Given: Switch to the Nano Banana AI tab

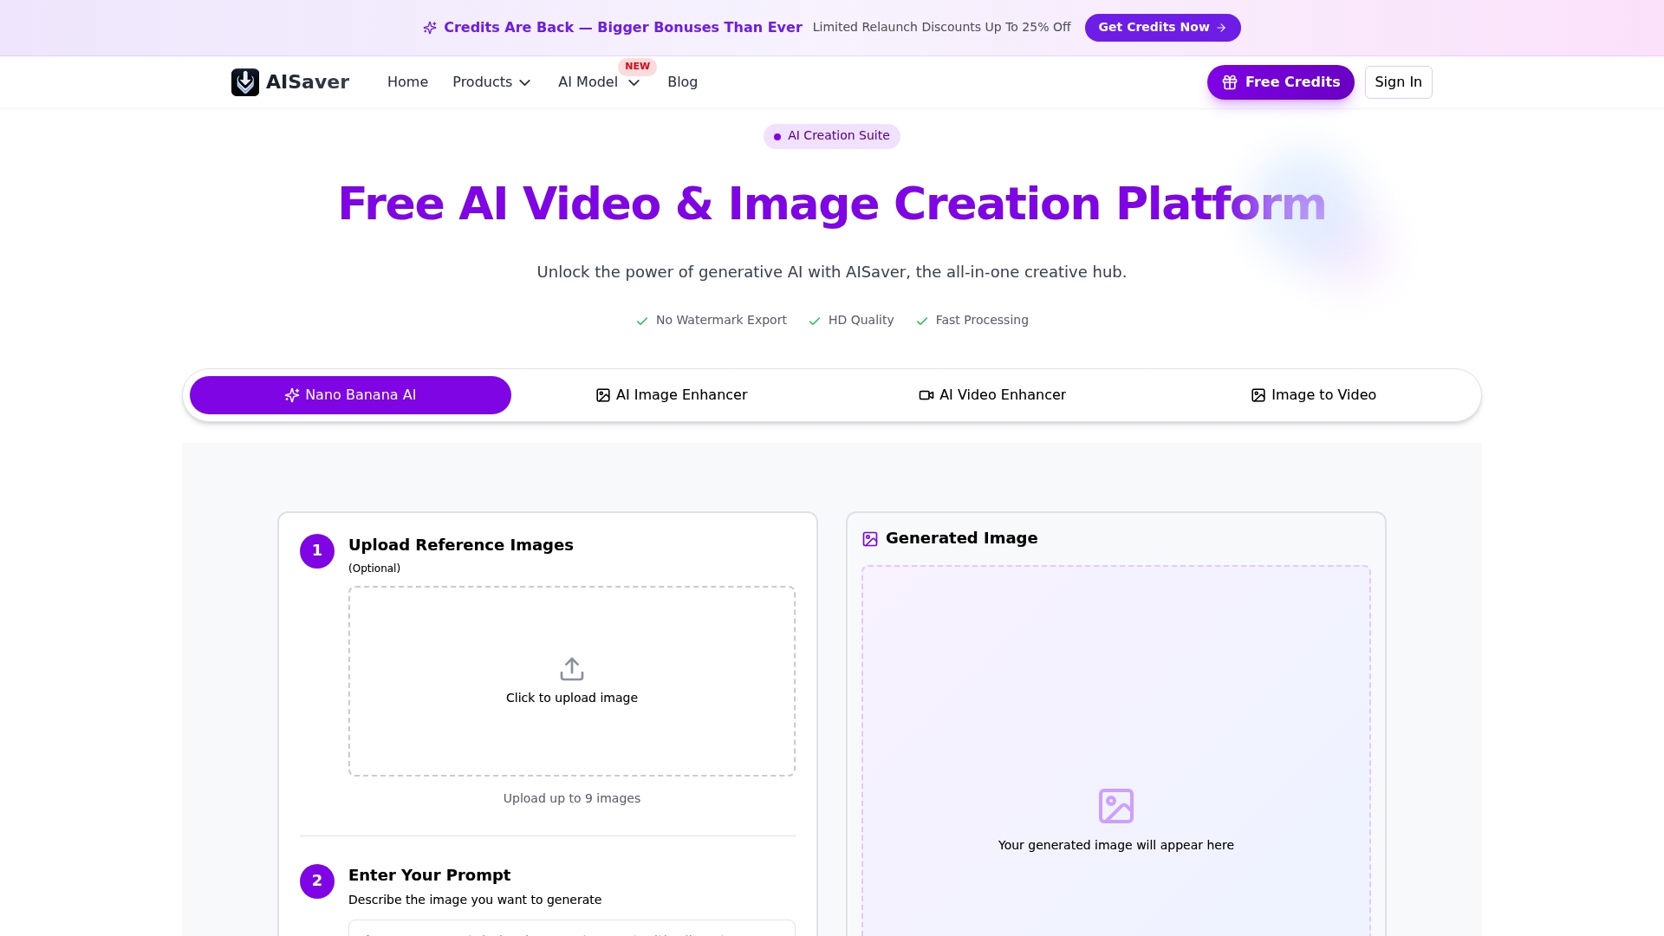Looking at the screenshot, I should (350, 395).
